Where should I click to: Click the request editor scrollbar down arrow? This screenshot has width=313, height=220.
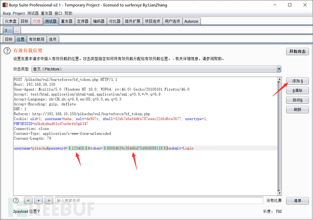click(279, 193)
